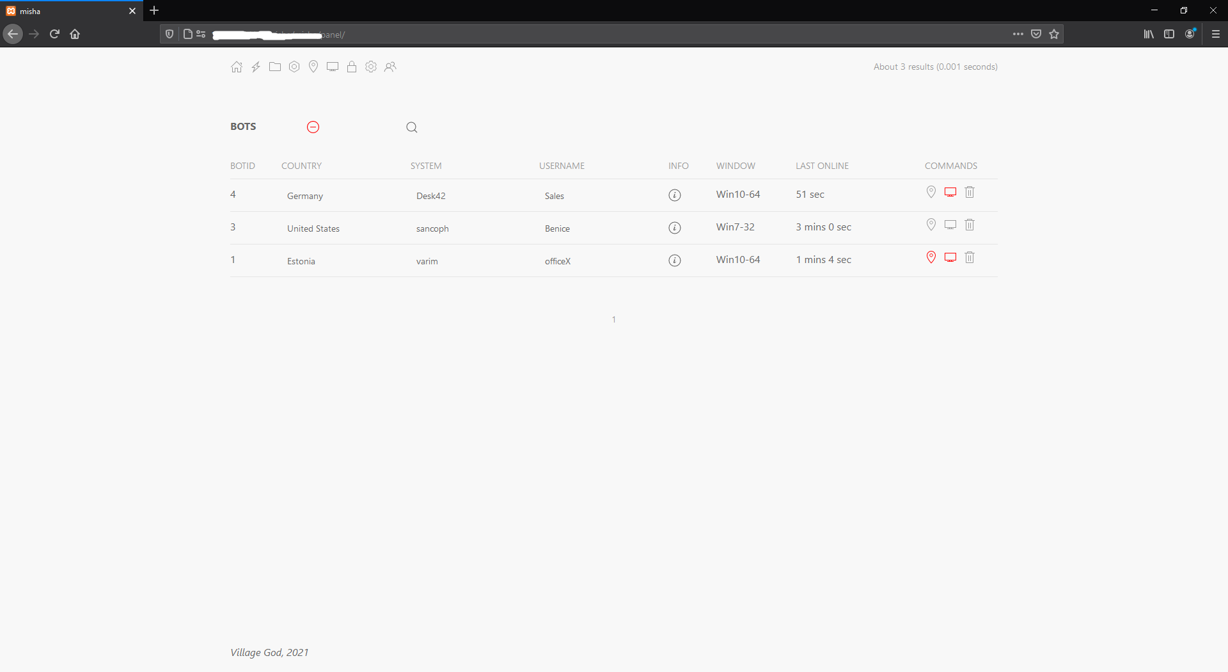The width and height of the screenshot is (1228, 672).
Task: Open the padlock icon in panel navigation
Action: [352, 67]
